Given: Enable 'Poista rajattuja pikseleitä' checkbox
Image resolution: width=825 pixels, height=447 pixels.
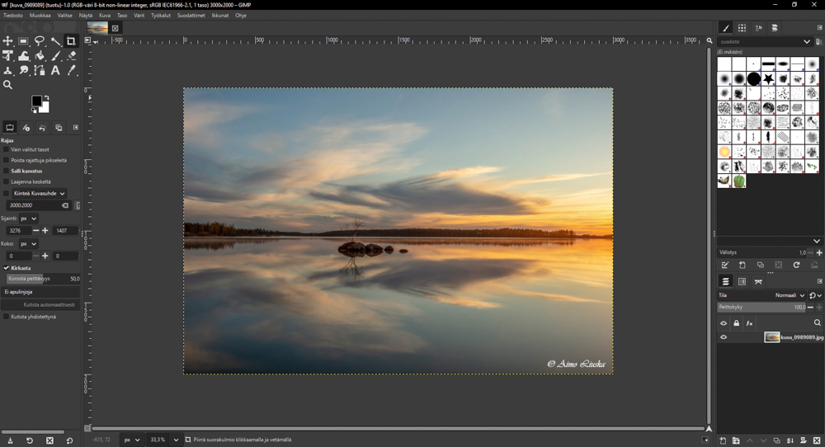Looking at the screenshot, I should (7, 160).
